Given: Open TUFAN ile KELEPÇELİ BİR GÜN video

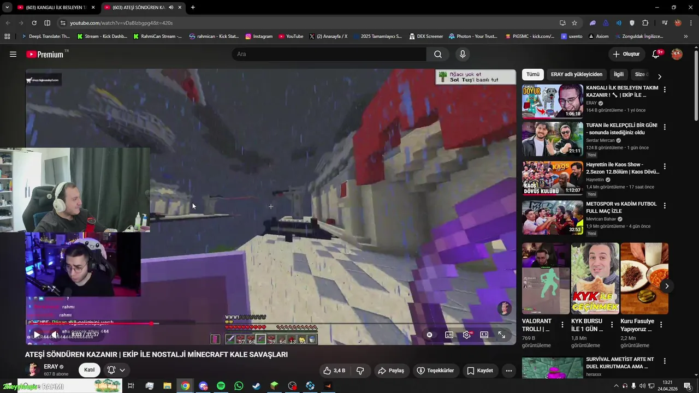Looking at the screenshot, I should pyautogui.click(x=553, y=139).
